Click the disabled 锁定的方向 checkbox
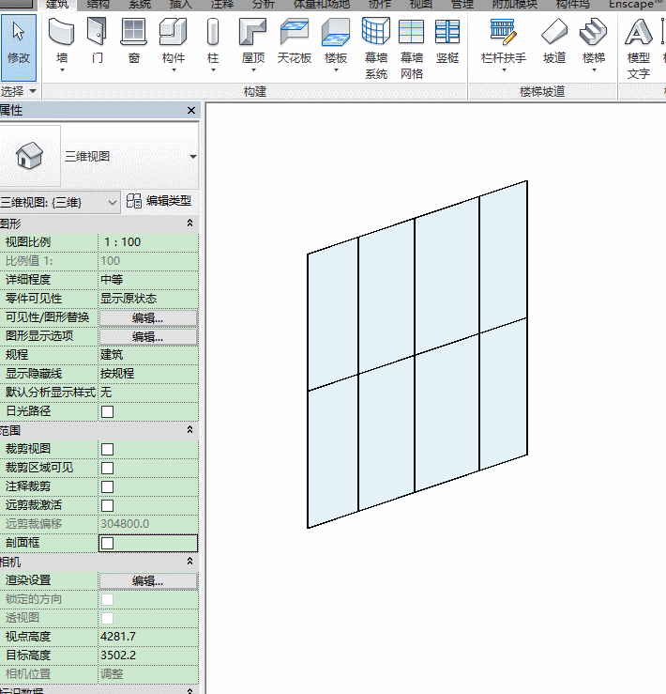This screenshot has height=694, width=666. [108, 599]
